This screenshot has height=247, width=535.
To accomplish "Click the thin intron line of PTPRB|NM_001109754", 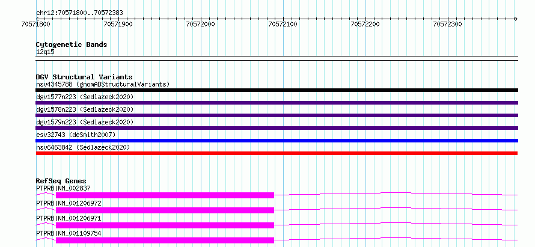I will coord(396,238).
